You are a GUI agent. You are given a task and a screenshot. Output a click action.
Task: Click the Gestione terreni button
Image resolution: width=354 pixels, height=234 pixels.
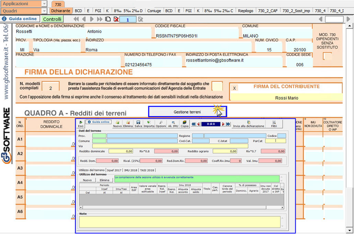(187, 112)
